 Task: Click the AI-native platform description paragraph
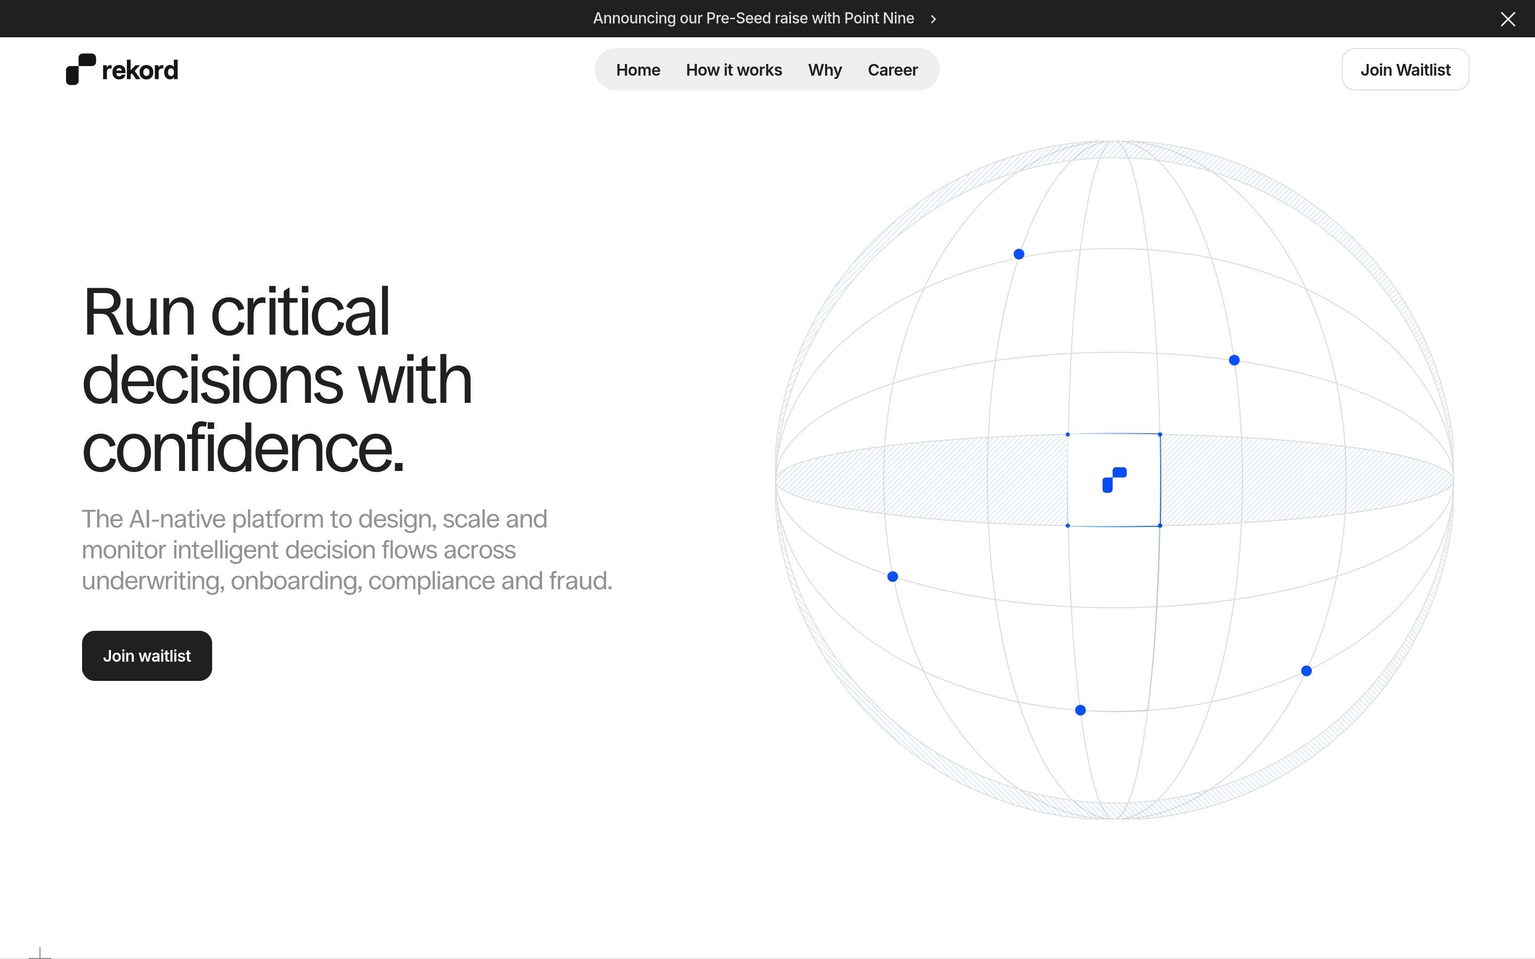click(346, 549)
